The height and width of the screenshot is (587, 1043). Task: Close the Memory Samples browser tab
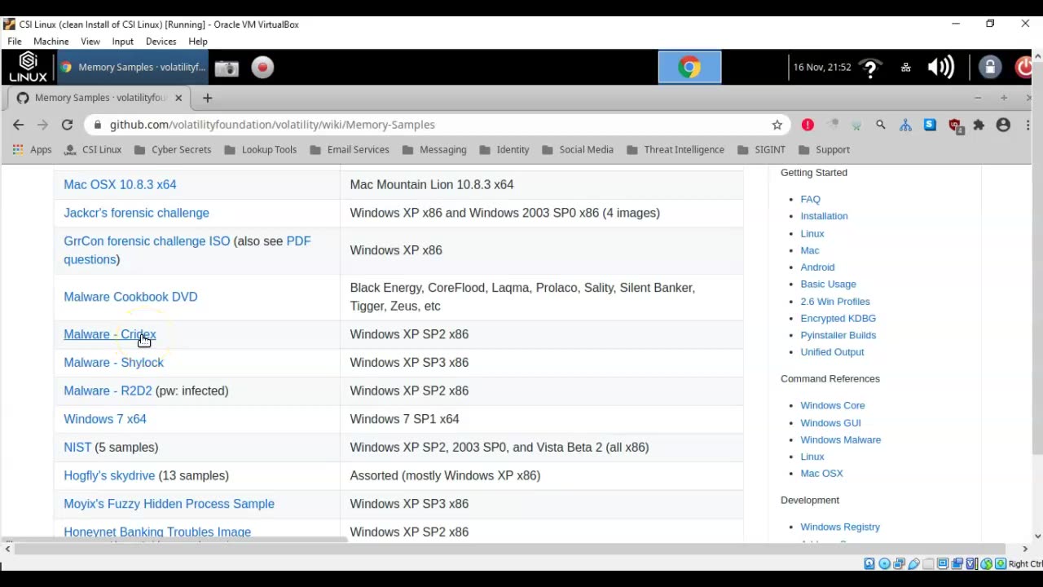[178, 98]
